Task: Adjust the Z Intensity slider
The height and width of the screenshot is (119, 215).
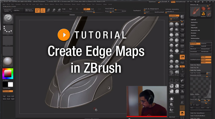Action: [x=90, y=11]
